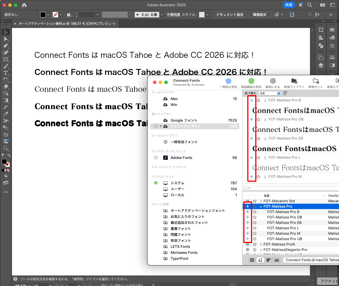
Task: Select the Artboard tool
Action: click(x=6, y=134)
